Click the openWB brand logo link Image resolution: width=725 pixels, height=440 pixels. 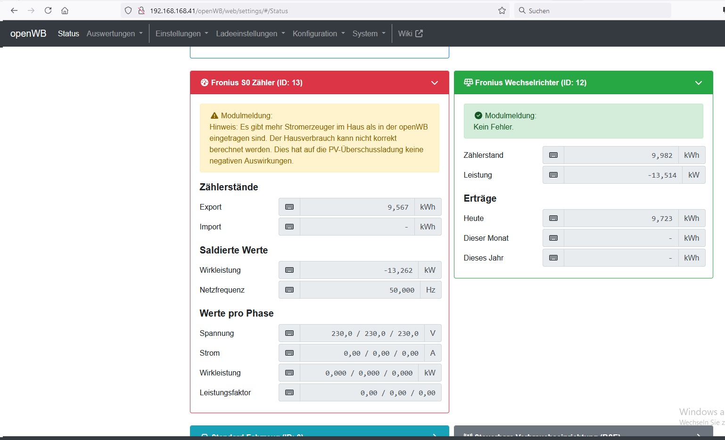(x=28, y=33)
